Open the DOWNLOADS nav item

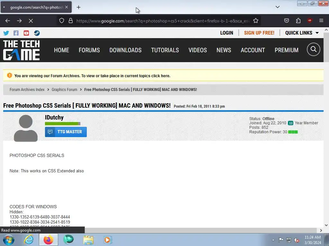126,50
